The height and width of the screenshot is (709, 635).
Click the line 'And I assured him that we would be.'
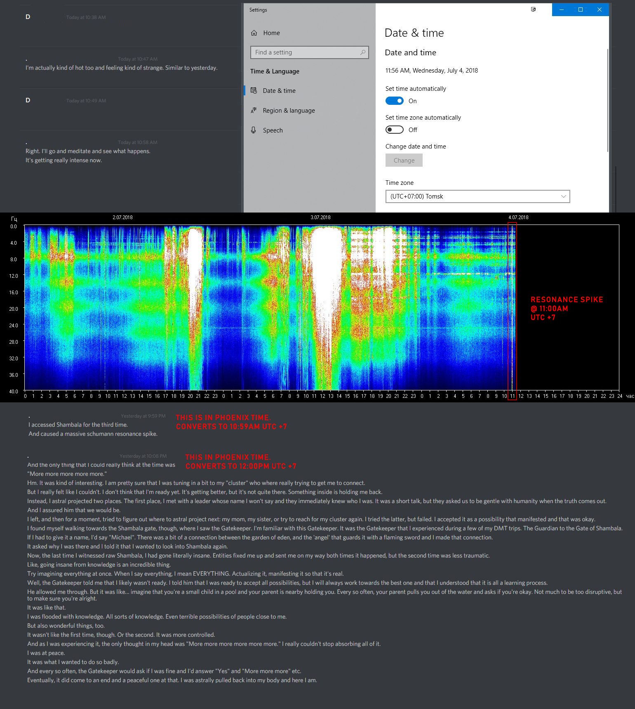(74, 510)
